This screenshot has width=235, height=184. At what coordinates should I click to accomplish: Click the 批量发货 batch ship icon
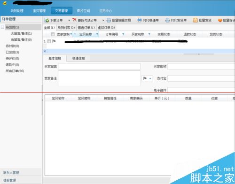click(x=196, y=20)
